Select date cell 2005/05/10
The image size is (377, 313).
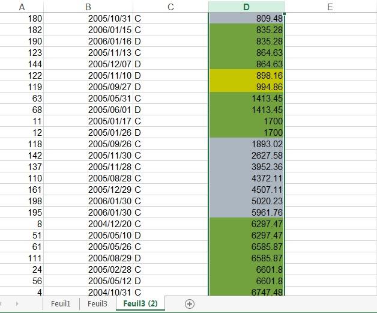[x=88, y=236]
